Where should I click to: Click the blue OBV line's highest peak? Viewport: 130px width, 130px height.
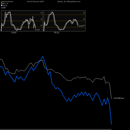pos(43,56)
